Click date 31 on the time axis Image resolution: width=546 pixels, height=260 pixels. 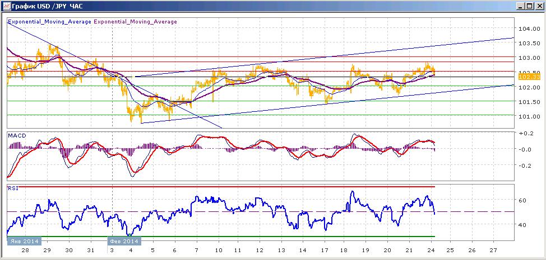(x=91, y=250)
